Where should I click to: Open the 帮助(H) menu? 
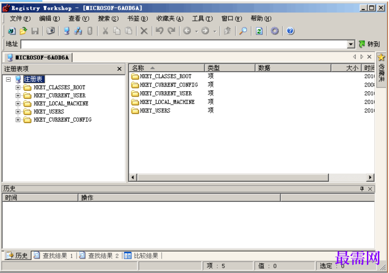[261, 19]
